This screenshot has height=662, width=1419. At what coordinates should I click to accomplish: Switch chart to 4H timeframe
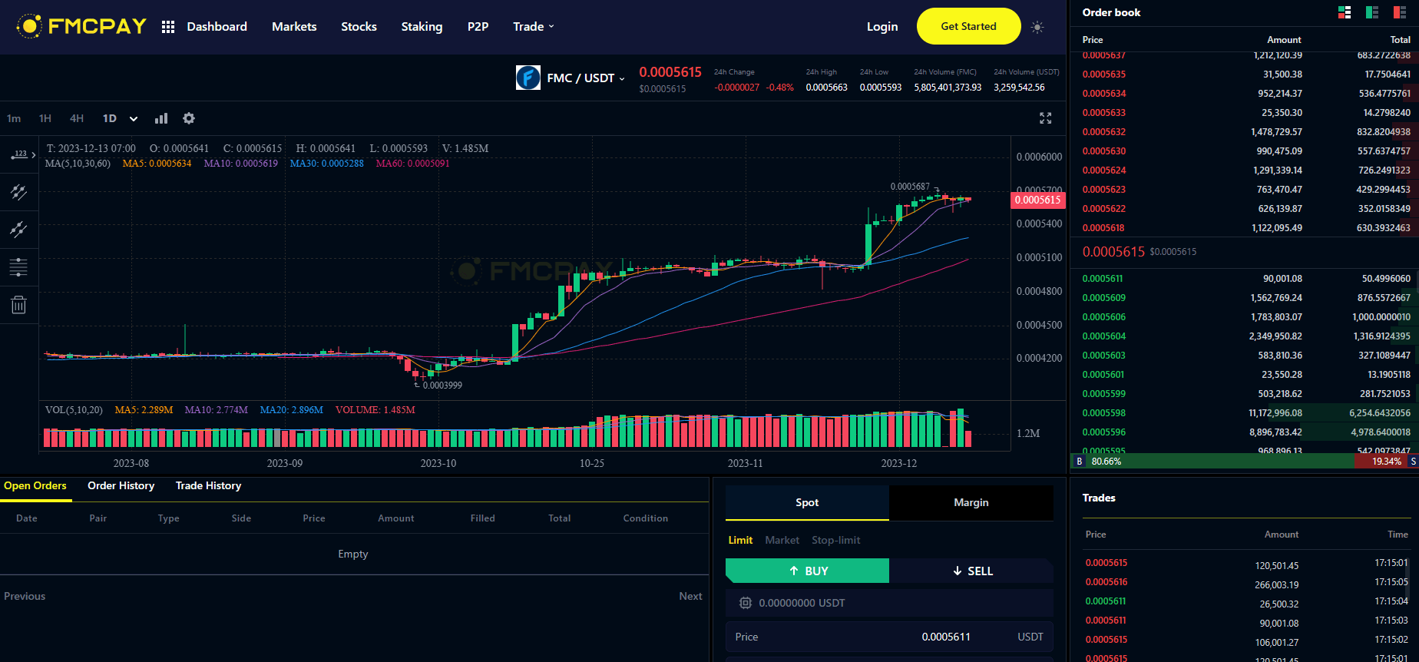[77, 118]
